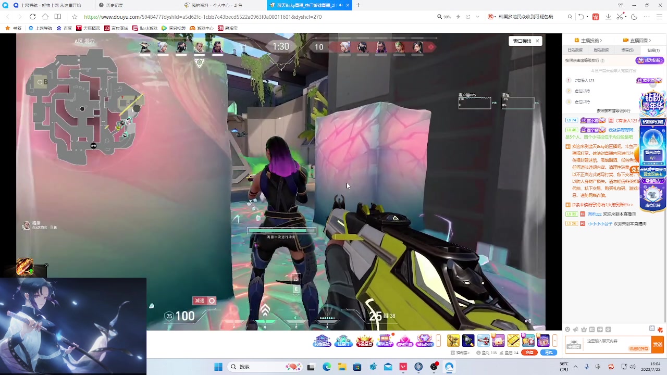The width and height of the screenshot is (667, 375).
Task: Click the douyu.com address bar
Action: pyautogui.click(x=203, y=17)
